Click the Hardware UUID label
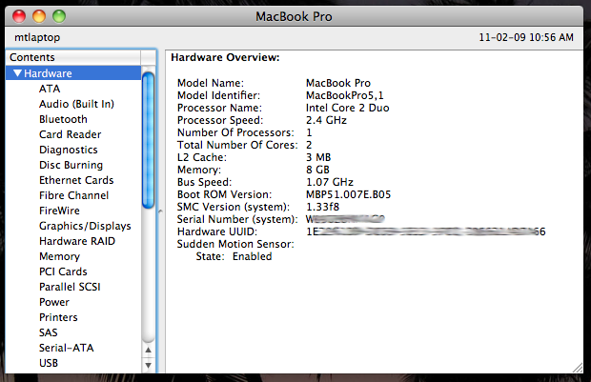Image resolution: width=591 pixels, height=382 pixels. click(x=217, y=231)
